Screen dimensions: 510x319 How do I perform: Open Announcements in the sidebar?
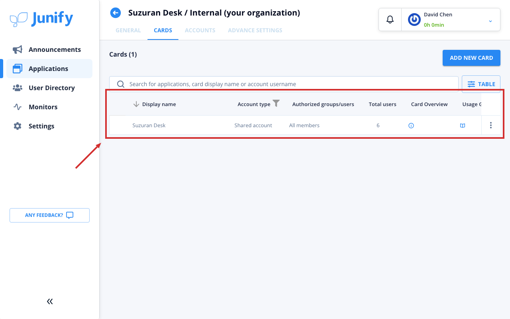click(49, 49)
